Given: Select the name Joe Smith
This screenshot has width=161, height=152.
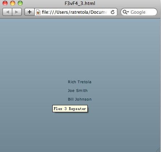Looking at the screenshot, I should click(x=78, y=90).
